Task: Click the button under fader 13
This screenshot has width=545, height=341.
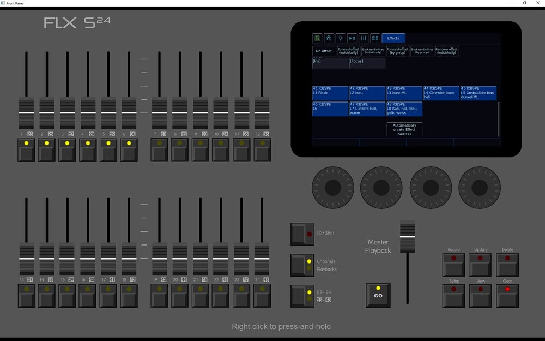Action: 26,296
